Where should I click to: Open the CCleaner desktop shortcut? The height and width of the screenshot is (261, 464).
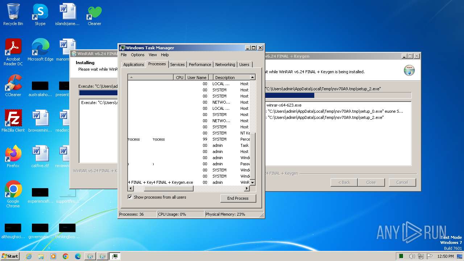point(13,86)
